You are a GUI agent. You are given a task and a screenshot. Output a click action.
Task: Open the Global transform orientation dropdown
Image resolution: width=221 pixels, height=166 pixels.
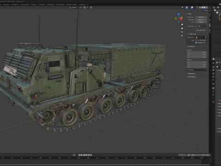coord(74,7)
